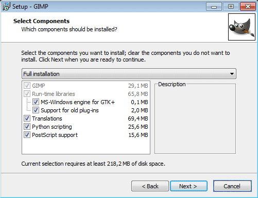Uncheck MS-Windows engine for GTK+

coord(36,102)
